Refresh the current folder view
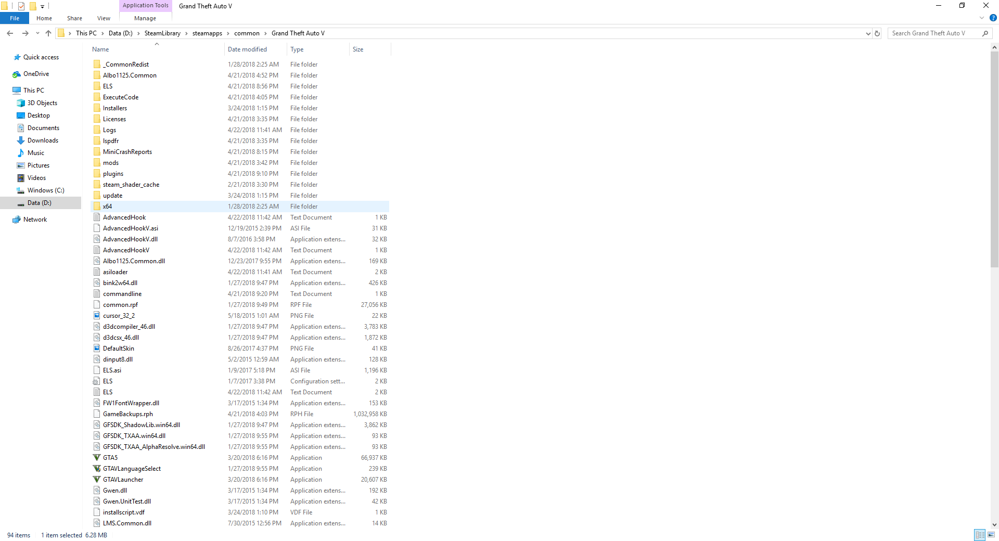Image resolution: width=999 pixels, height=541 pixels. 877,33
